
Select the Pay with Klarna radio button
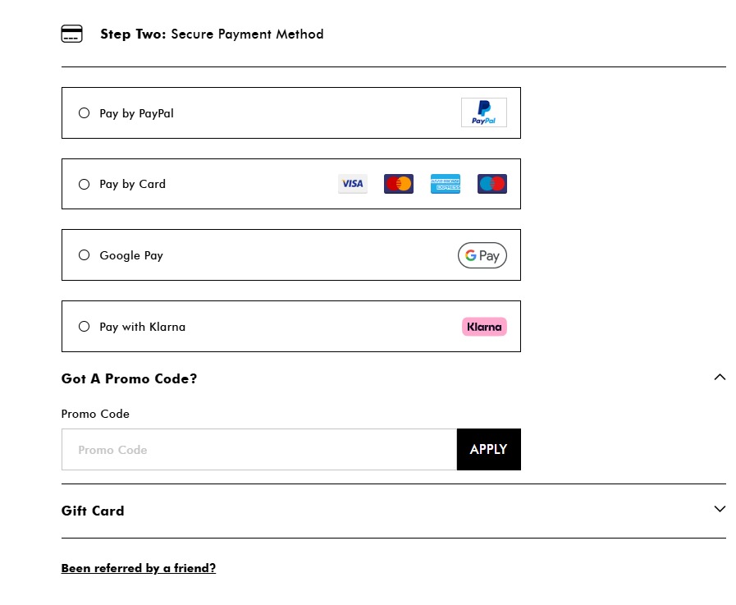point(84,327)
